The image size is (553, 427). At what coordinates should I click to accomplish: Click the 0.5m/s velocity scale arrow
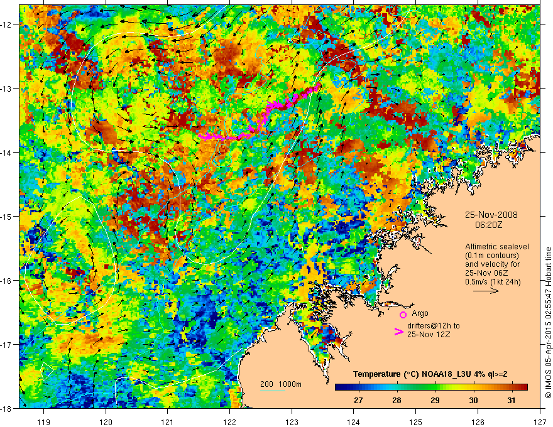(486, 291)
